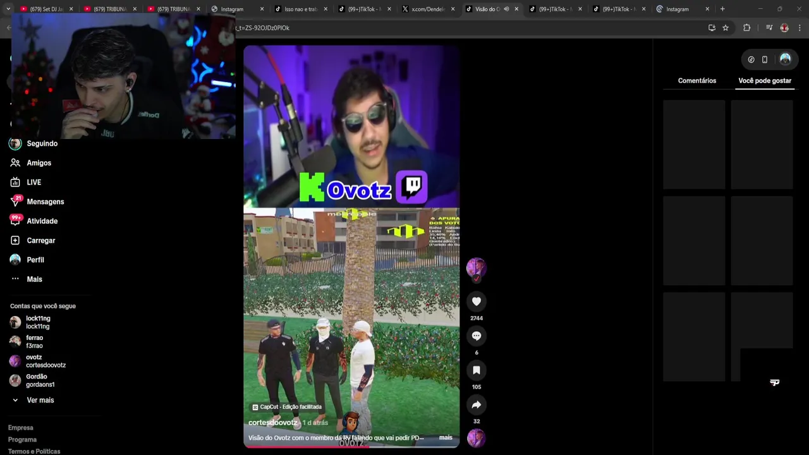Switch to the Você pode gostar tab
The width and height of the screenshot is (809, 455).
pos(765,81)
